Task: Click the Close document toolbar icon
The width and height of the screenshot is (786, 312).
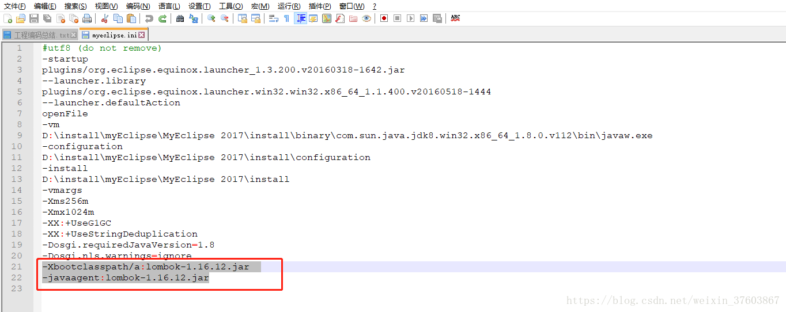Action: [x=61, y=18]
